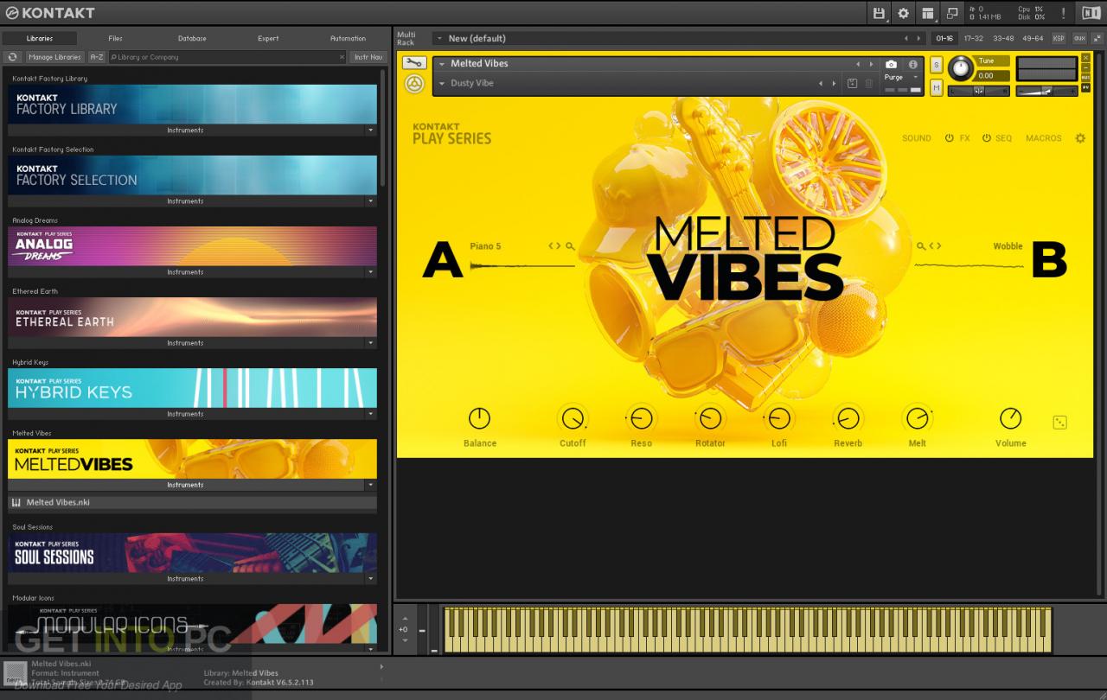Switch to the Expert tab

pos(268,38)
